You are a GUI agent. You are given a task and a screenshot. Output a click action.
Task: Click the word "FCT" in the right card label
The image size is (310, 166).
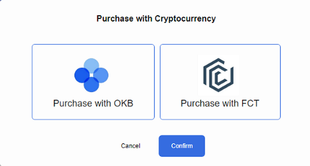coord(250,103)
